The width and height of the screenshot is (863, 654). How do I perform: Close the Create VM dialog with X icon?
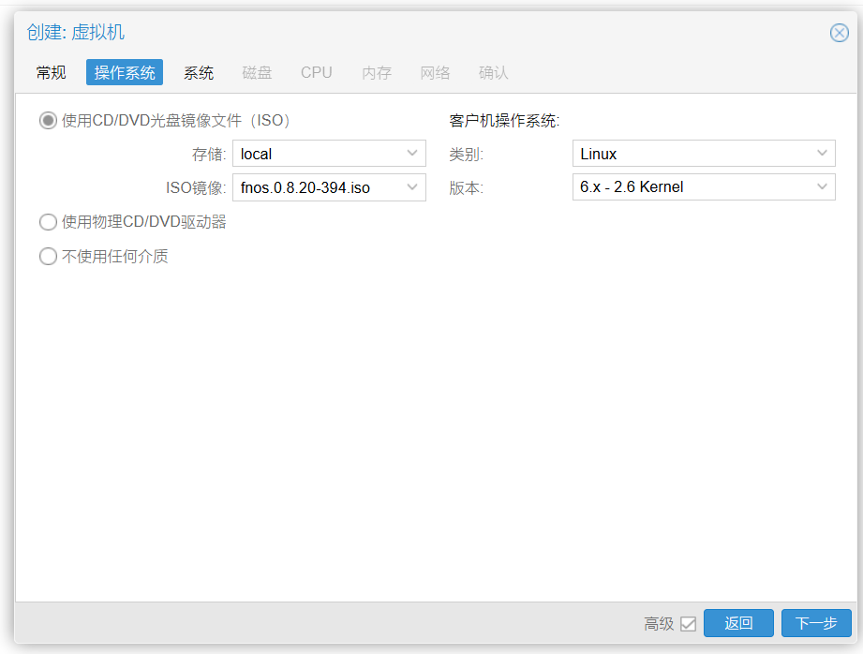pos(839,33)
